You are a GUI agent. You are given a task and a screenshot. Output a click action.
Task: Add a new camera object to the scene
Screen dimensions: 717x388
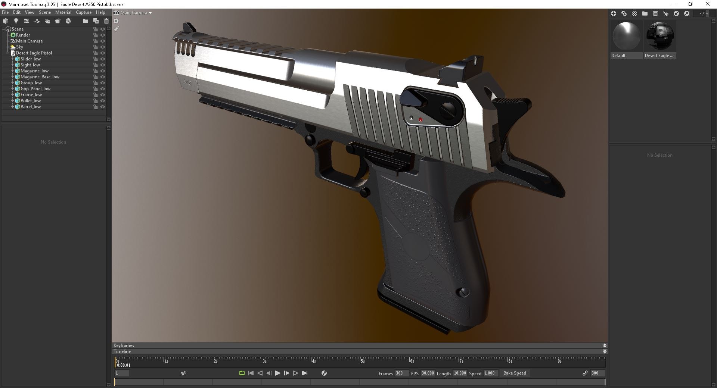point(27,21)
